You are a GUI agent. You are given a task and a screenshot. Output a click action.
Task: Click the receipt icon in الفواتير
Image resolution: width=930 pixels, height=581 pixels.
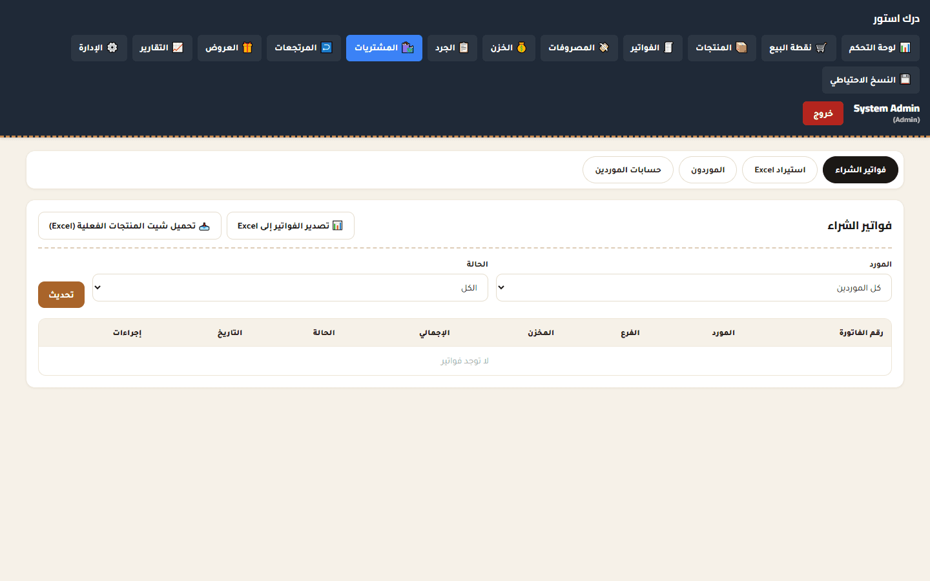coord(668,48)
